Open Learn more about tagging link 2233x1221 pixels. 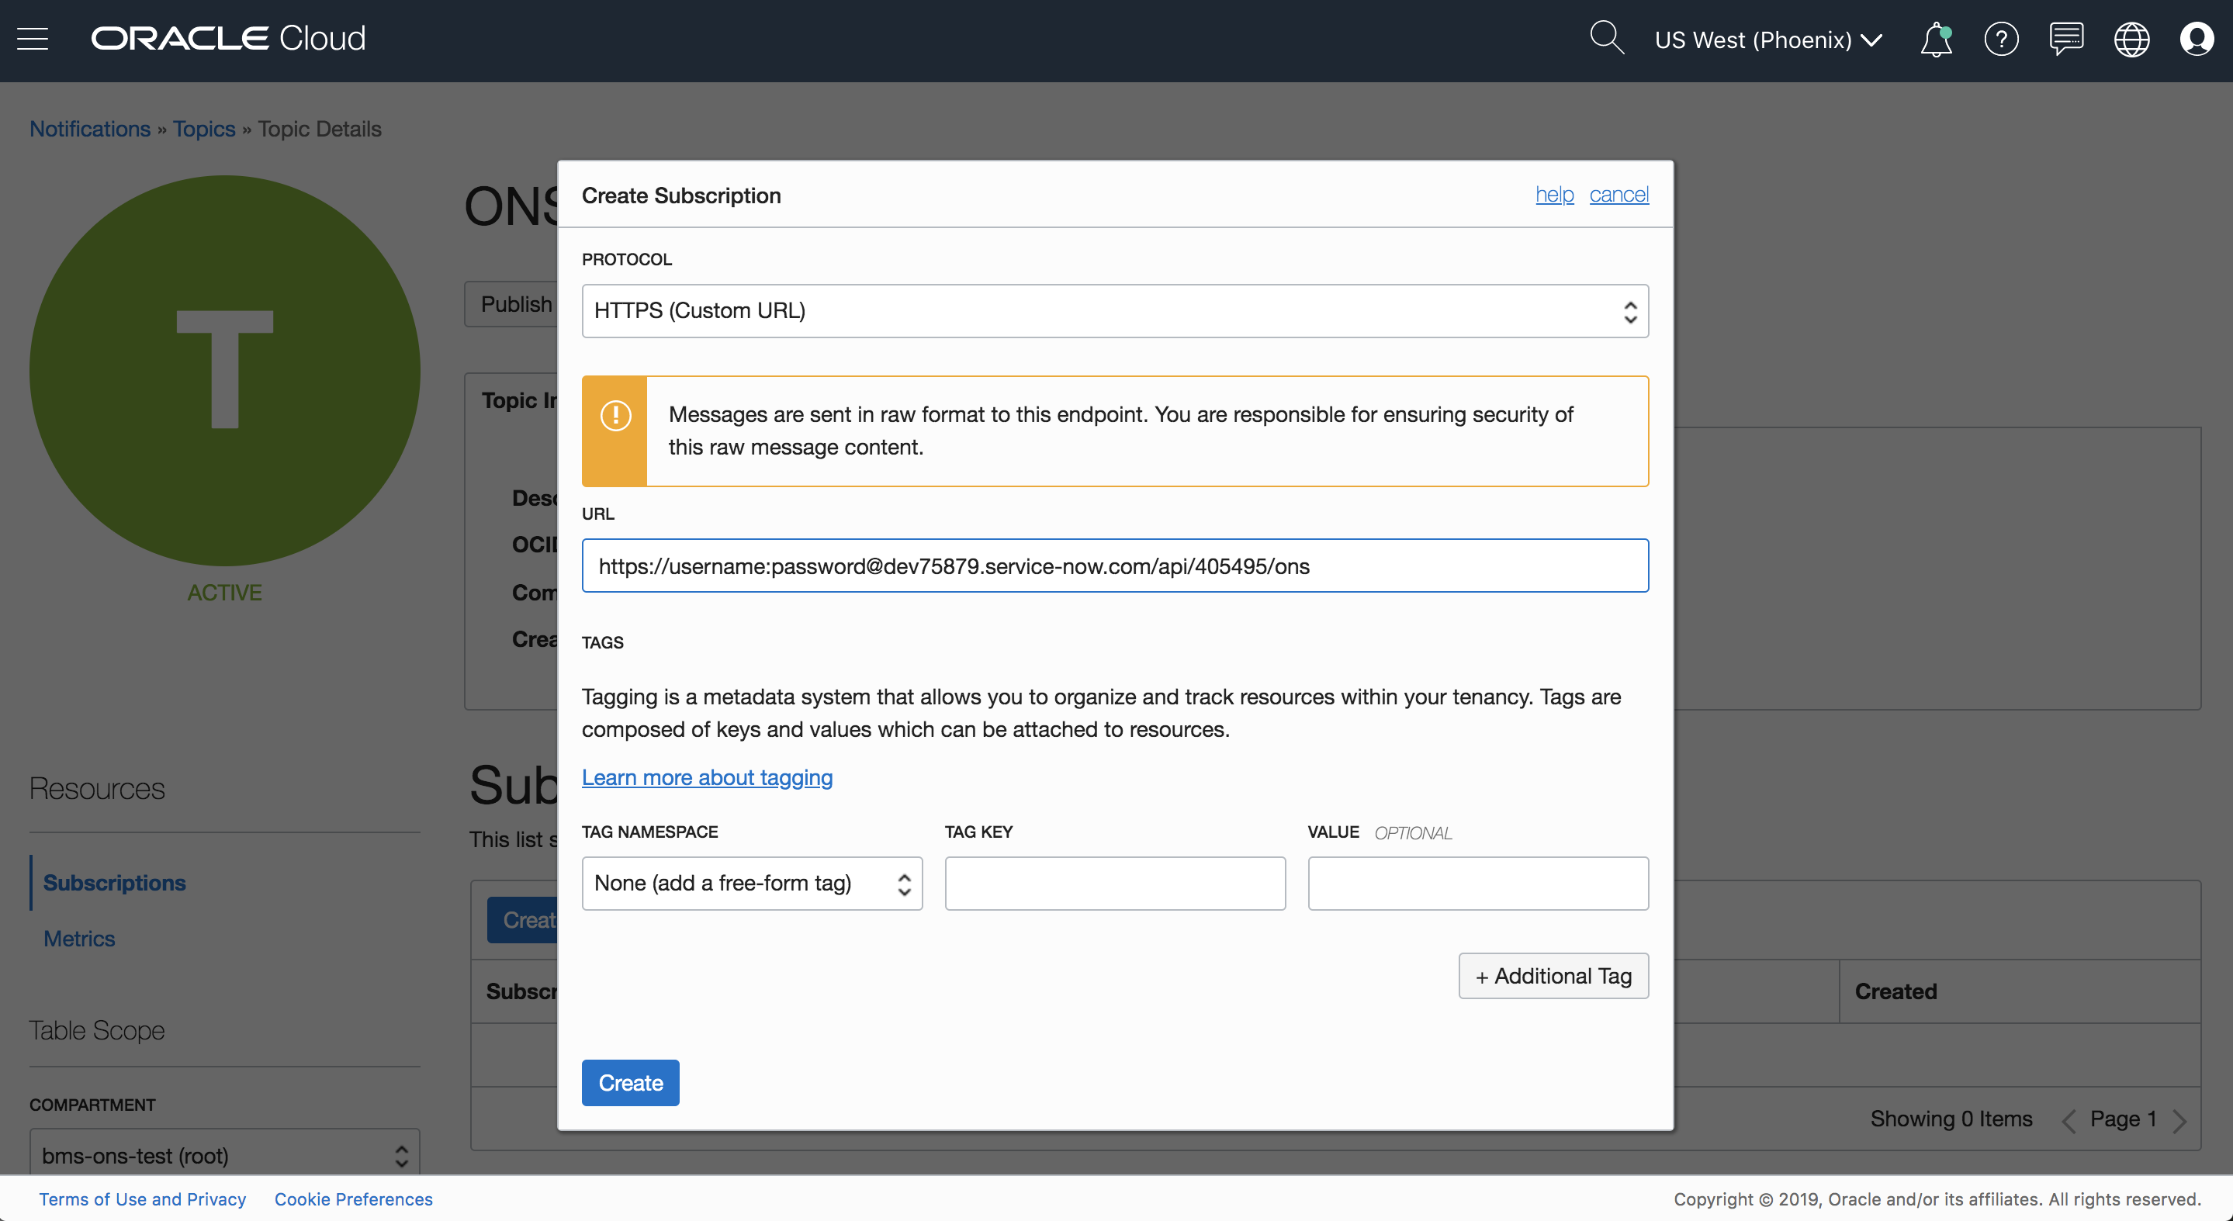point(707,777)
